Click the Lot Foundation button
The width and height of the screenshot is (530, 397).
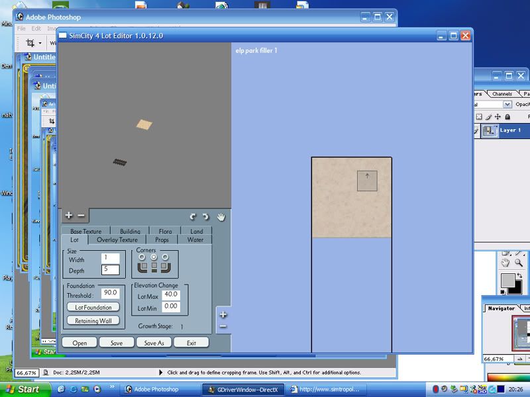(93, 307)
